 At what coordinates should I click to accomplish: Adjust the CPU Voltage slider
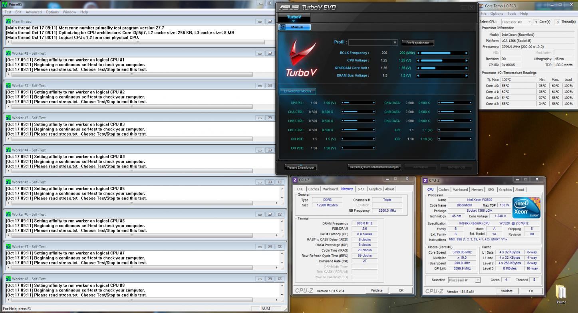click(x=442, y=60)
